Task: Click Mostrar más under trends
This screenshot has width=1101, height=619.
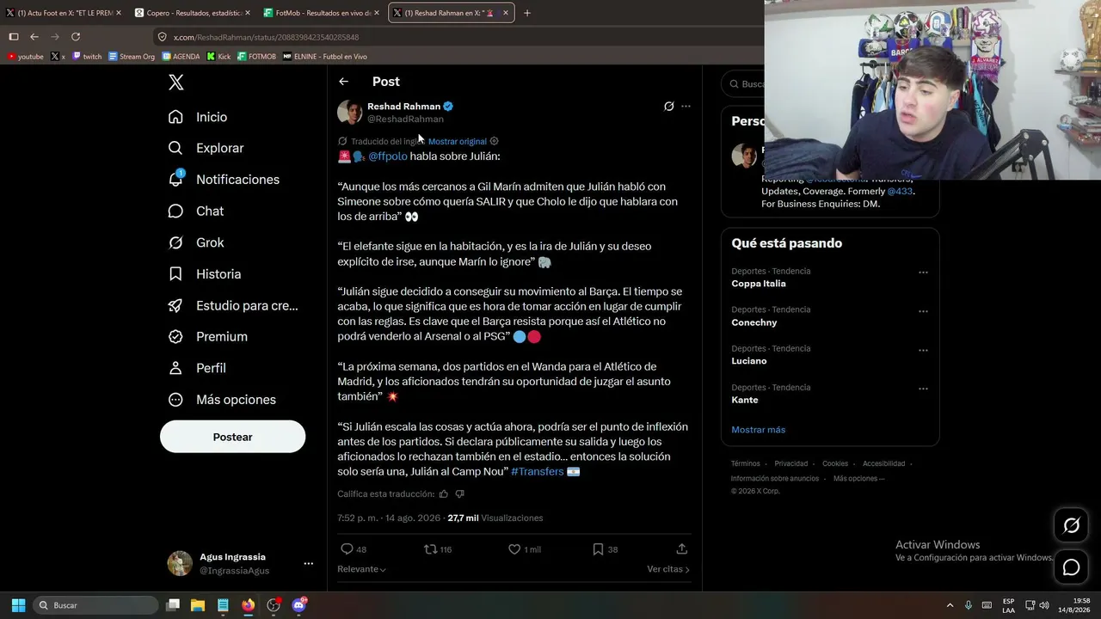Action: (758, 430)
